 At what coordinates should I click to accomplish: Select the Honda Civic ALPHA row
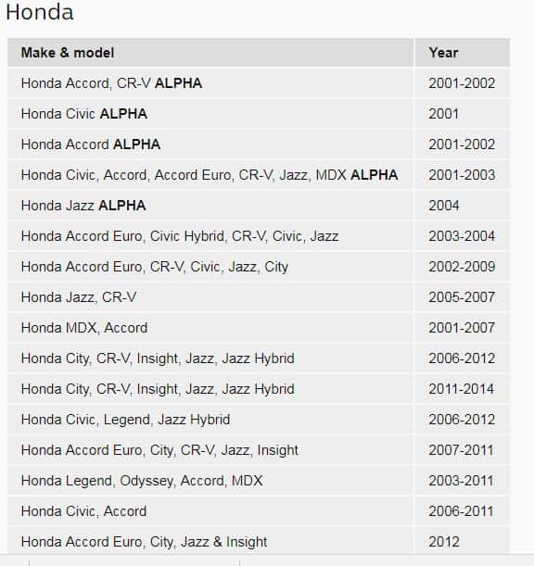[259, 114]
